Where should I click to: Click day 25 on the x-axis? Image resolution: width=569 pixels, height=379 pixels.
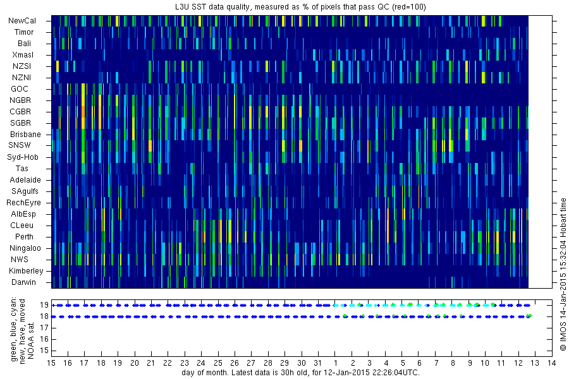point(217,363)
